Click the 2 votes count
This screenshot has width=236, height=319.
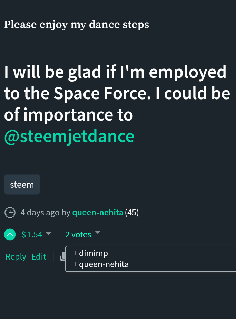click(78, 235)
